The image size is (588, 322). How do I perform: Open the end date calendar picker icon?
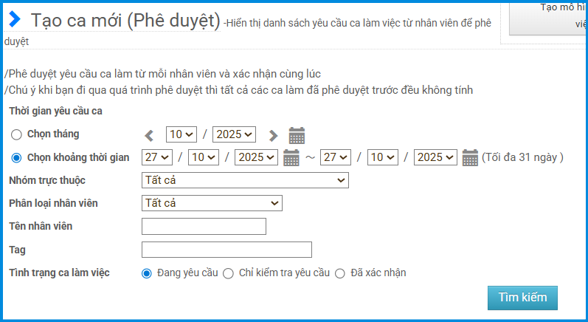tap(470, 157)
